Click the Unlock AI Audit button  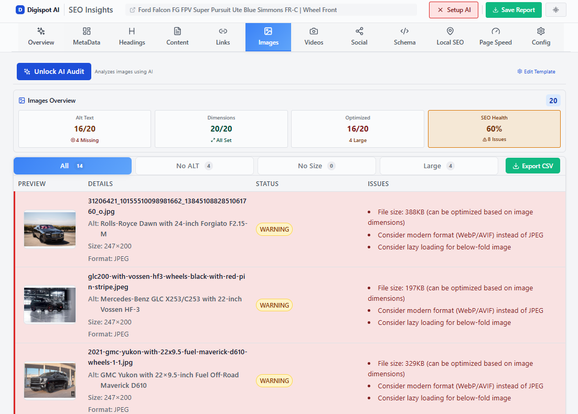[x=53, y=71]
